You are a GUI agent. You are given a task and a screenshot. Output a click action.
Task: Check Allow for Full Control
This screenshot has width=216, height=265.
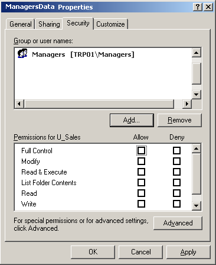pos(141,151)
